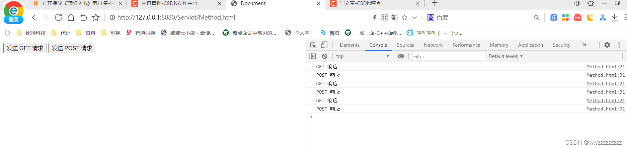This screenshot has height=148, width=627.
Task: Click the 发送 GET 请求 button
Action: (25, 48)
